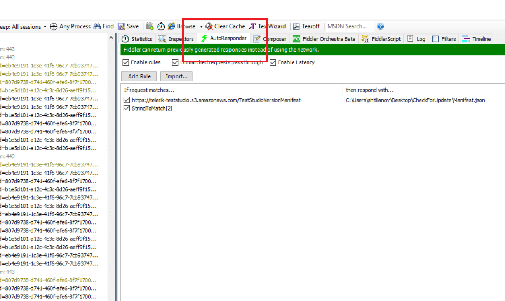The height and width of the screenshot is (301, 505).
Task: Open the Composer tab
Action: pos(270,39)
